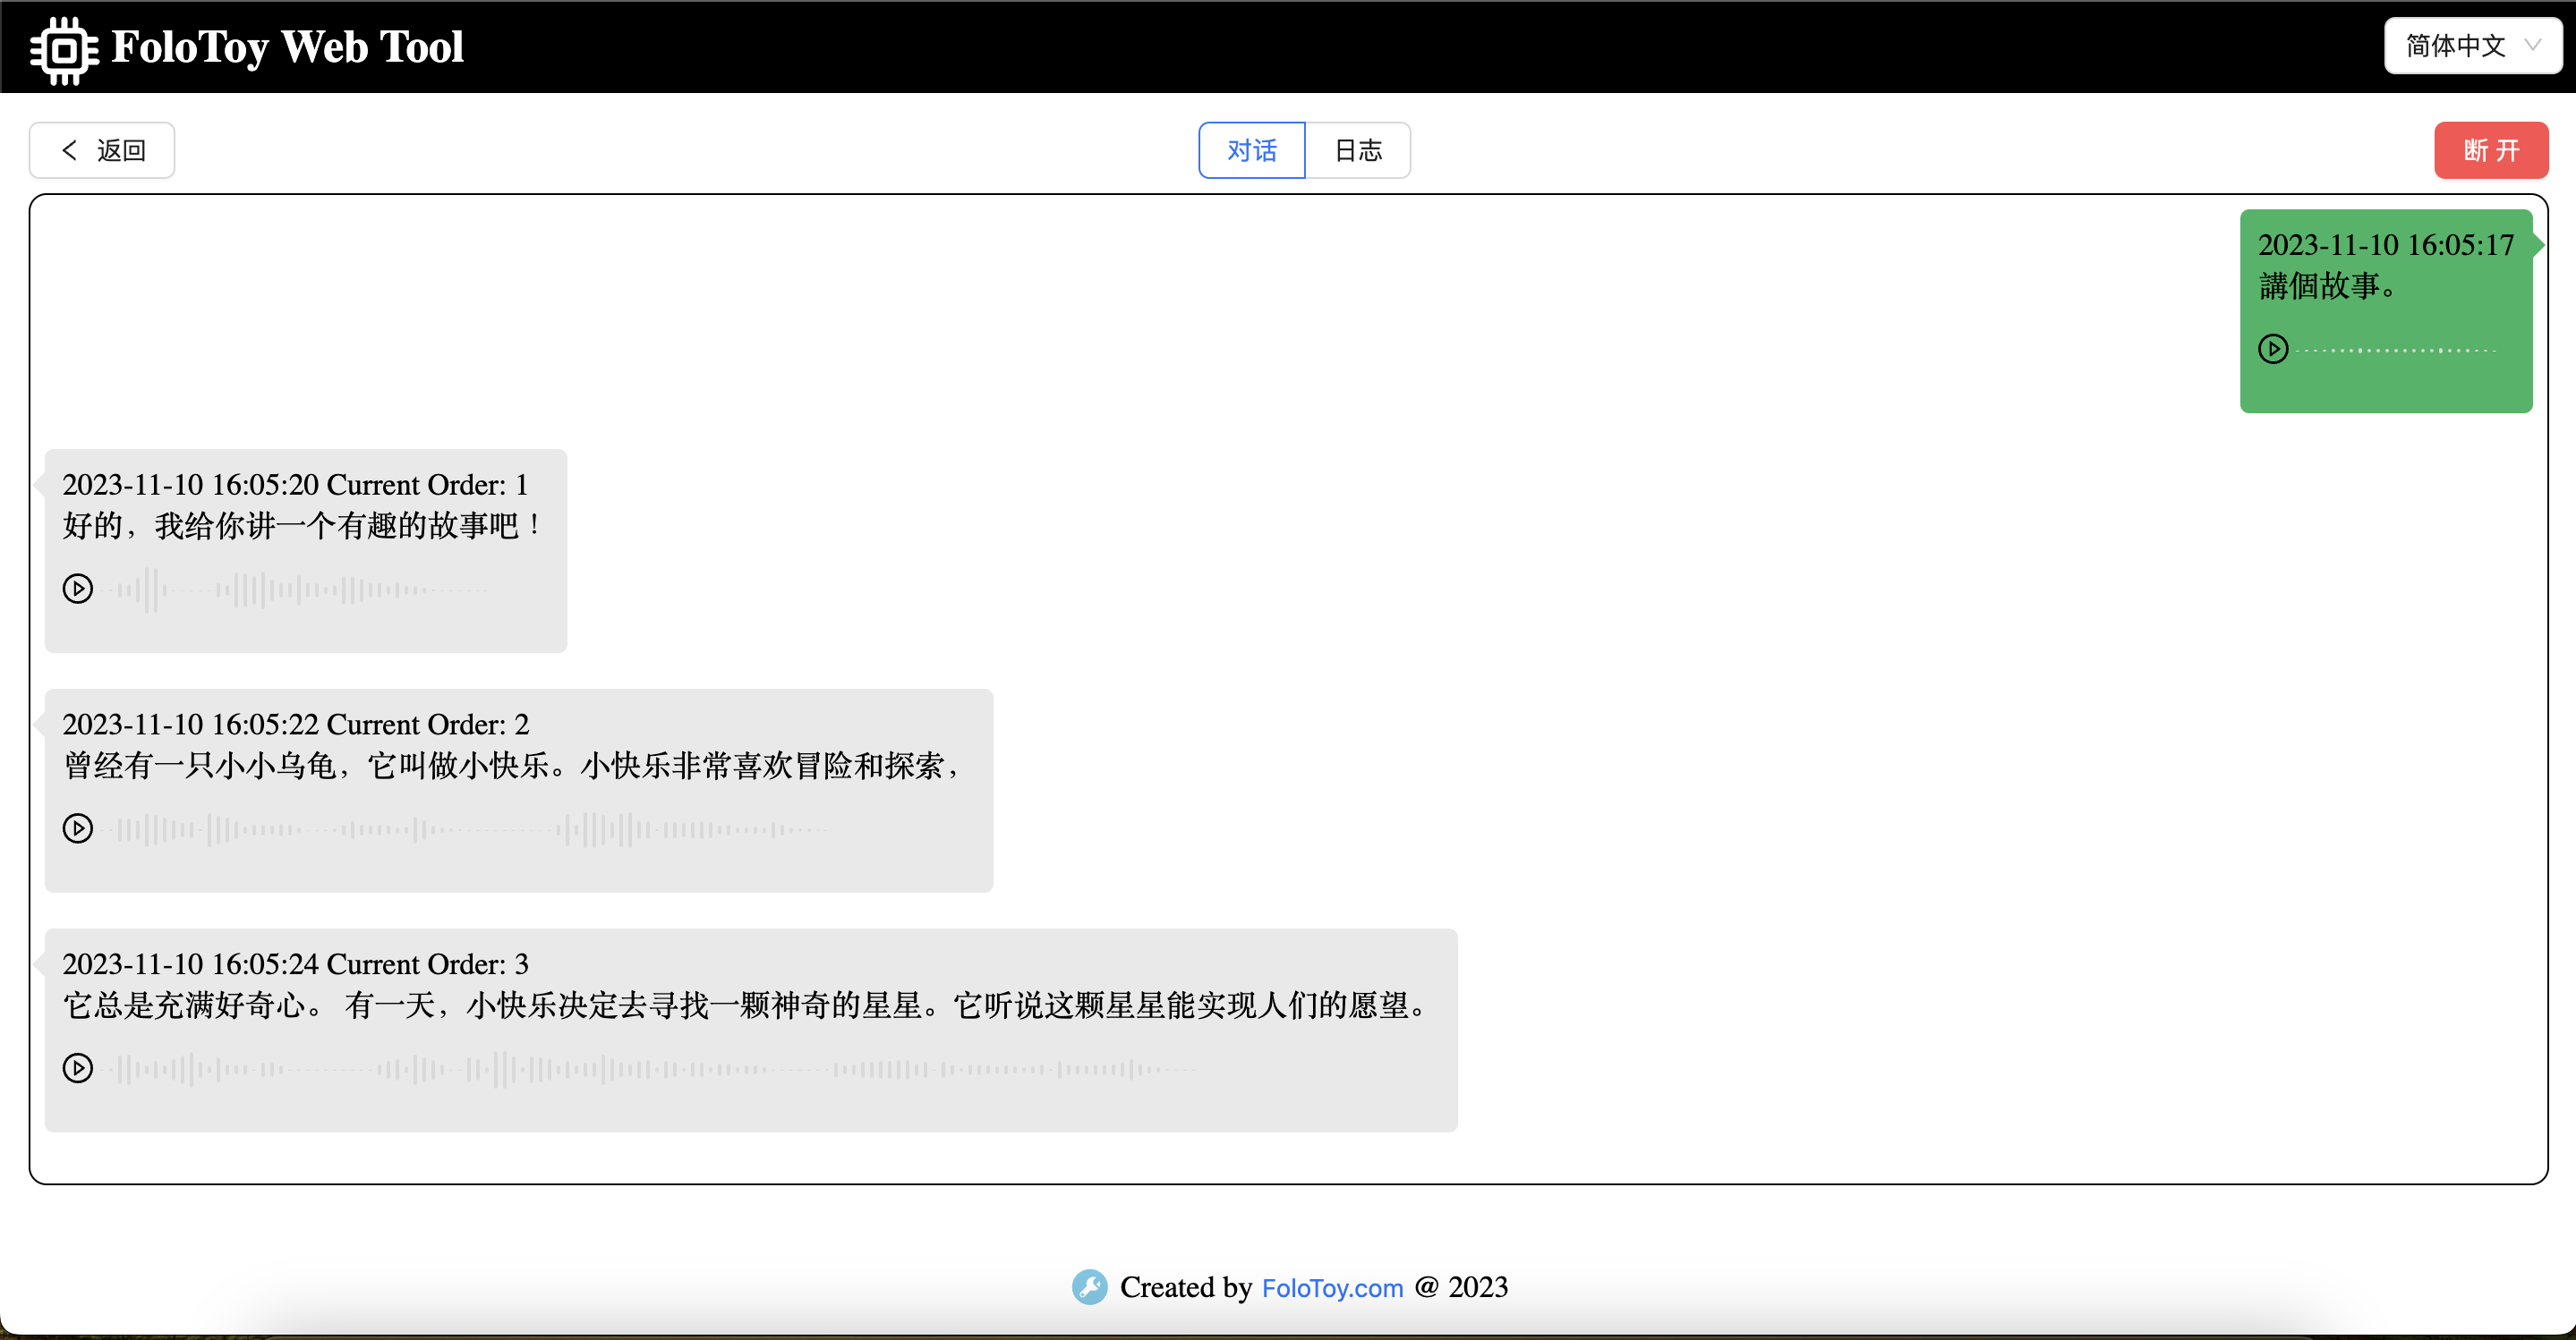Play audio for Current Order 3 reply
The width and height of the screenshot is (2576, 1340).
[78, 1067]
